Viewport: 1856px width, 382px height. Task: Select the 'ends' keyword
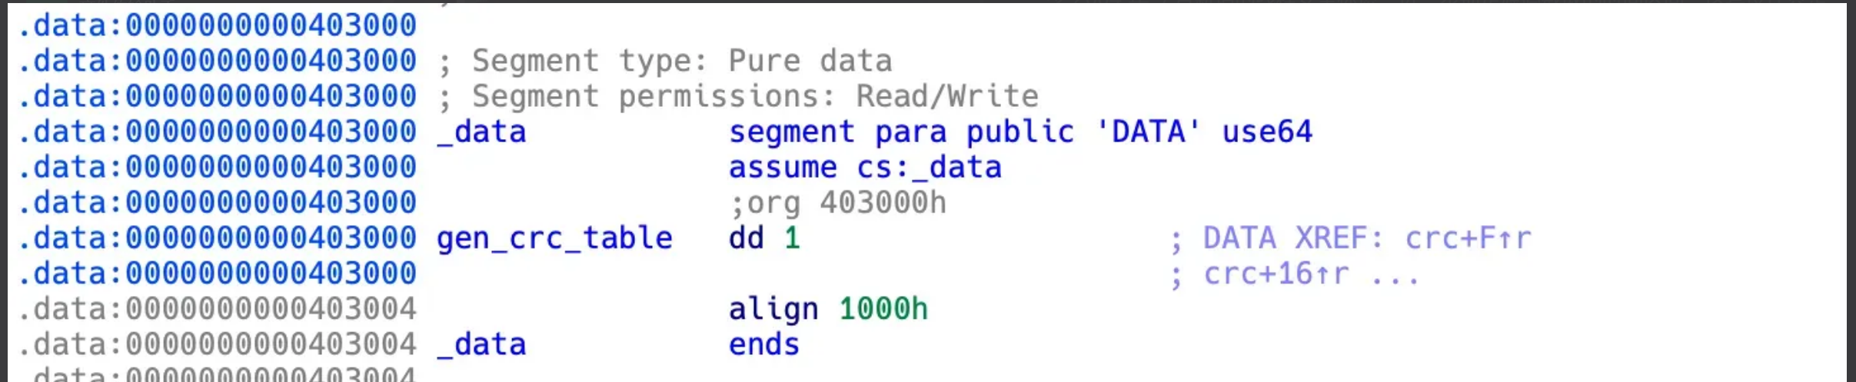click(764, 344)
